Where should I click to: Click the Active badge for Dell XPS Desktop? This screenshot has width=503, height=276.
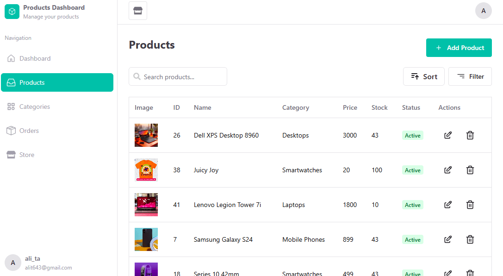[413, 135]
